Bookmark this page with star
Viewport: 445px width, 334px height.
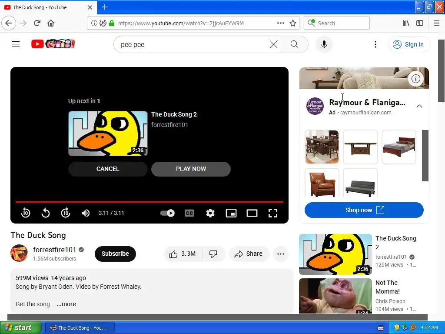pos(293,23)
